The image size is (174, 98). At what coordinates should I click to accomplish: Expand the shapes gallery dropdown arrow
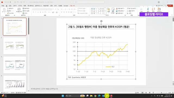[x=105, y=11]
